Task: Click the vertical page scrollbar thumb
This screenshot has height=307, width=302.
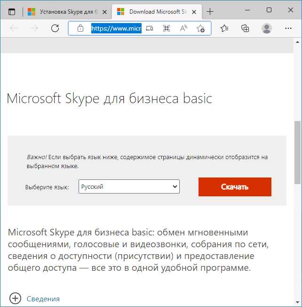Action: 297,152
